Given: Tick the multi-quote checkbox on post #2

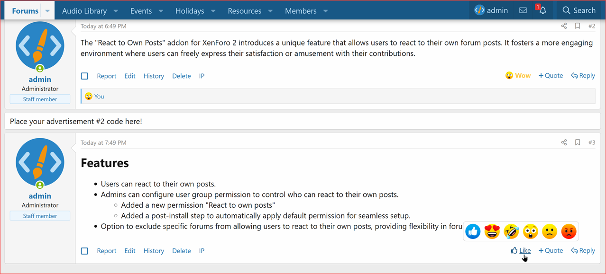Looking at the screenshot, I should click(x=84, y=76).
